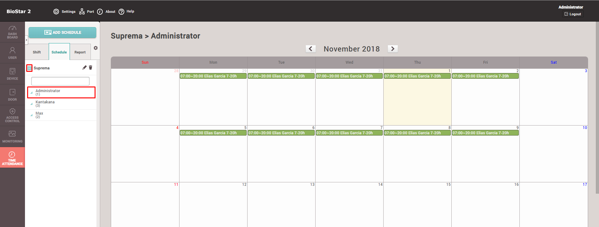Click the Add Schedule button

click(x=62, y=32)
